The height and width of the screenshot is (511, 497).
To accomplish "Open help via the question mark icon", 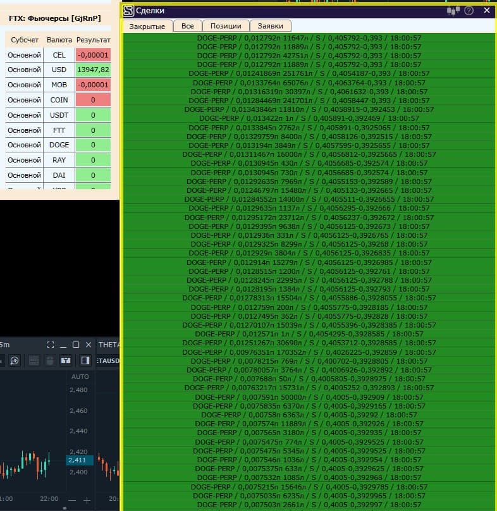I will 469,11.
